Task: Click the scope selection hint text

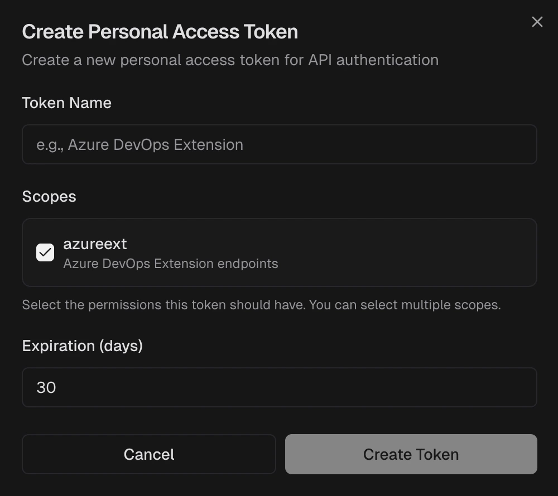Action: tap(261, 305)
